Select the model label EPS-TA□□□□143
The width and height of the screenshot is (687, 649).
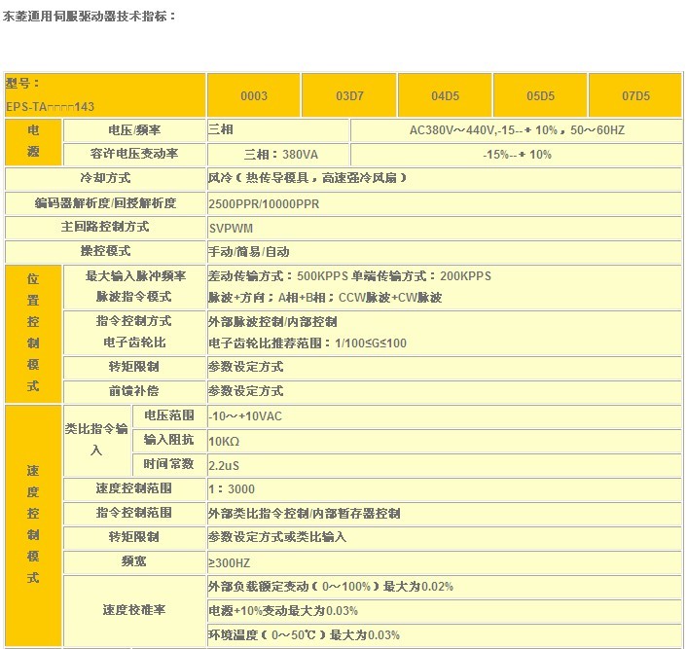(x=50, y=106)
